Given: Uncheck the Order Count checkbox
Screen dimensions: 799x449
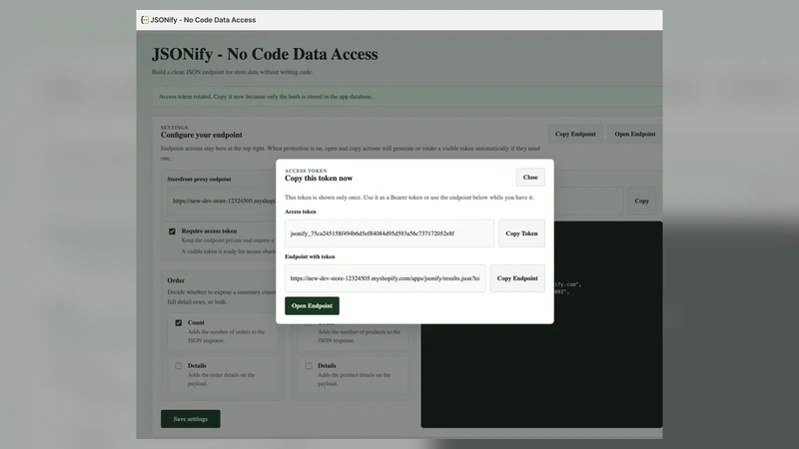Looking at the screenshot, I should (x=179, y=322).
